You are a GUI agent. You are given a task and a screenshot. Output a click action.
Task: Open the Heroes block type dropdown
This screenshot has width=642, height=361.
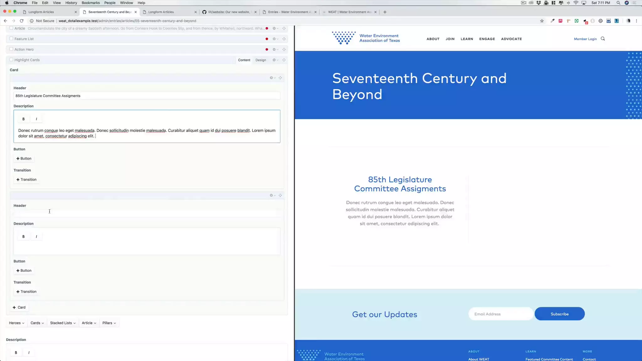pyautogui.click(x=17, y=323)
